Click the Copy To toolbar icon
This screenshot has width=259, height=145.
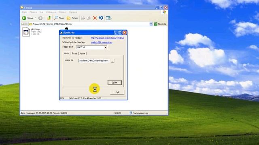click(x=89, y=18)
